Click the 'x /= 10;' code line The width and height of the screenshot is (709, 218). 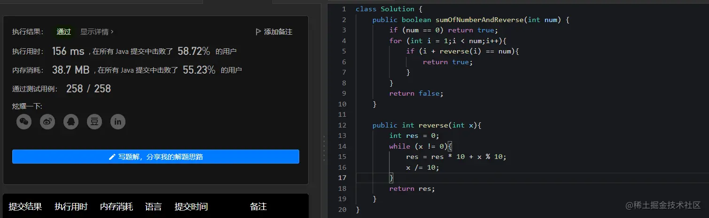422,167
